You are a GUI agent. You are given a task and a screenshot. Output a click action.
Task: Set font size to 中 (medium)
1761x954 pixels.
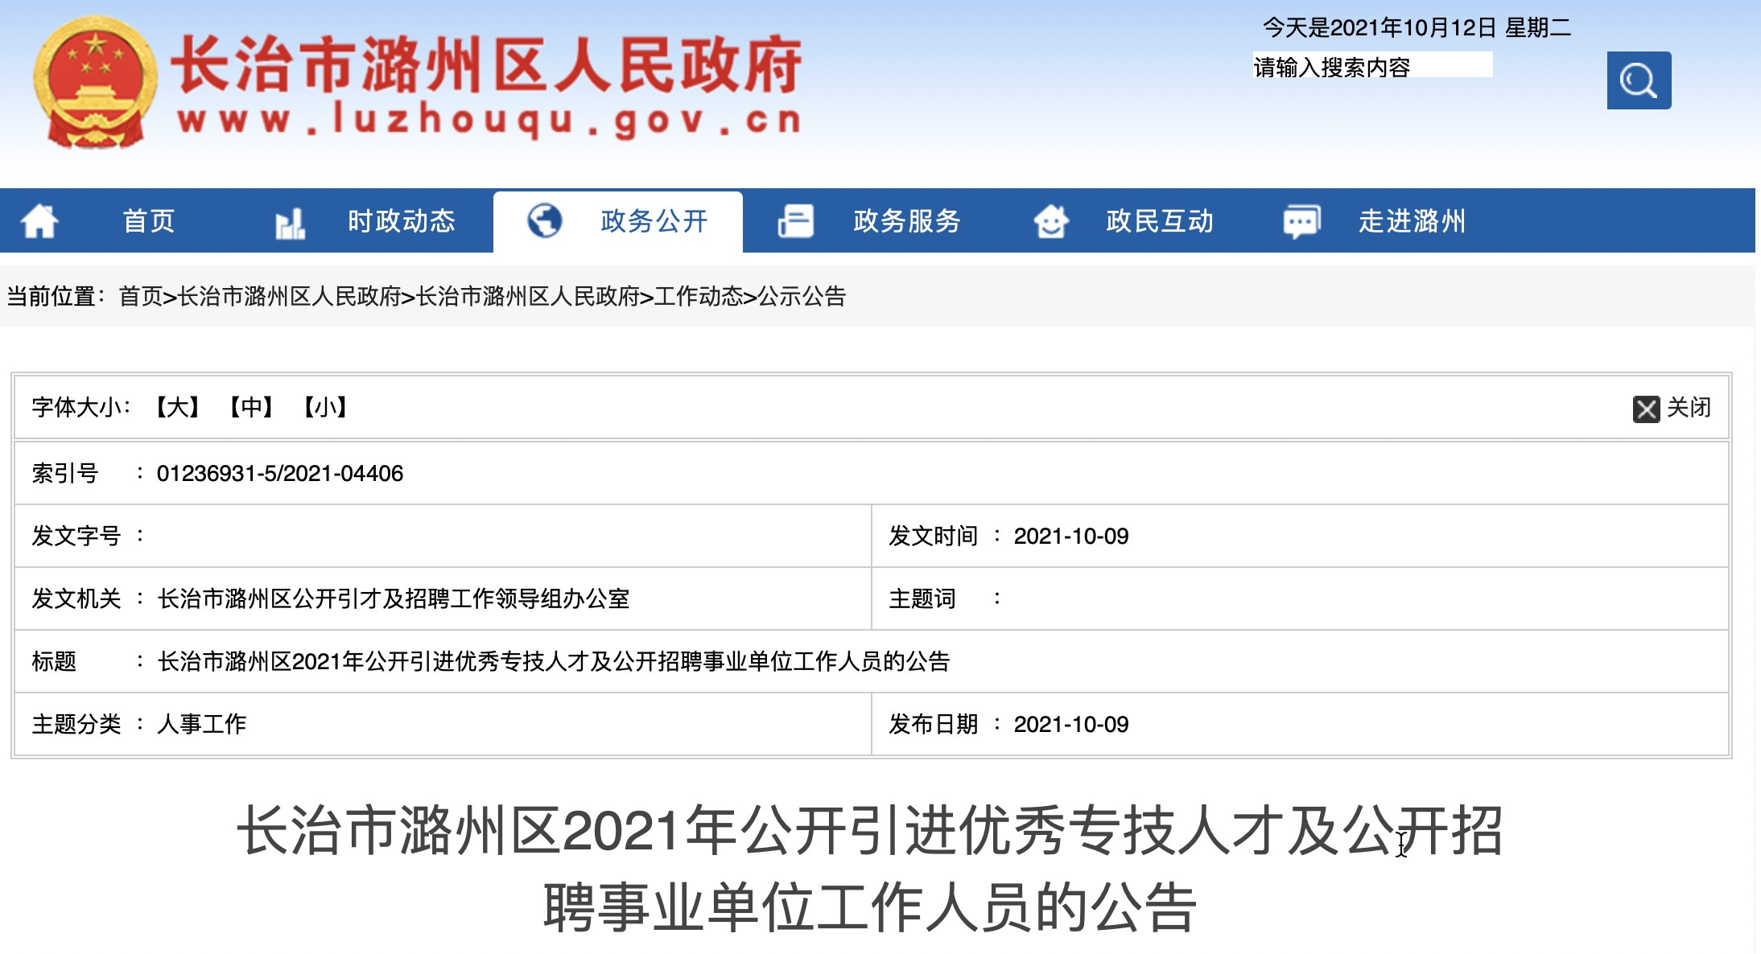[x=251, y=407]
